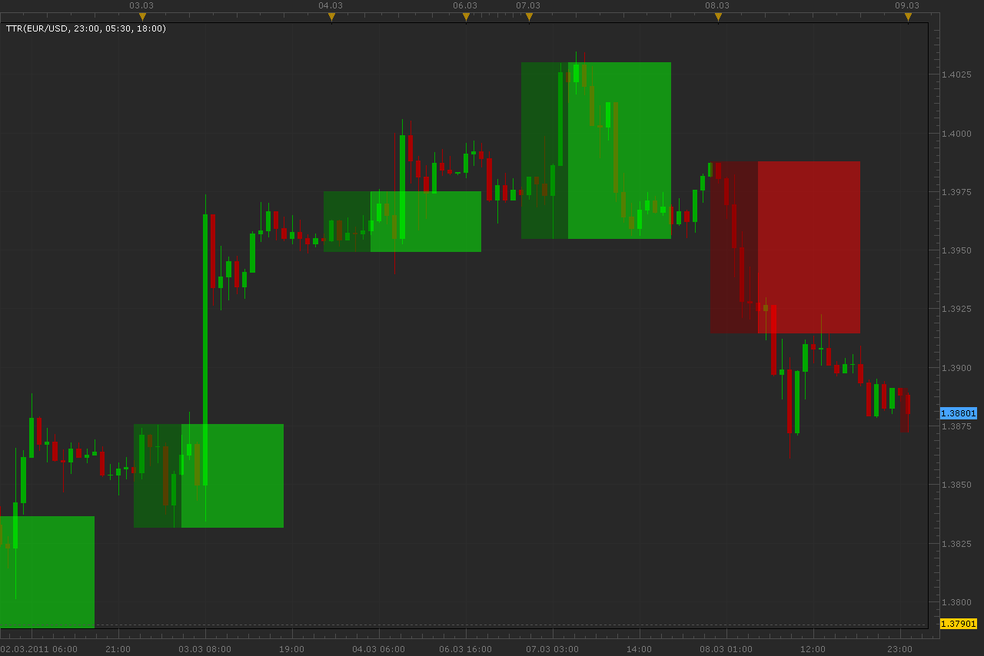
Task: Click the 06.03 16:00 time axis label
Action: (466, 649)
